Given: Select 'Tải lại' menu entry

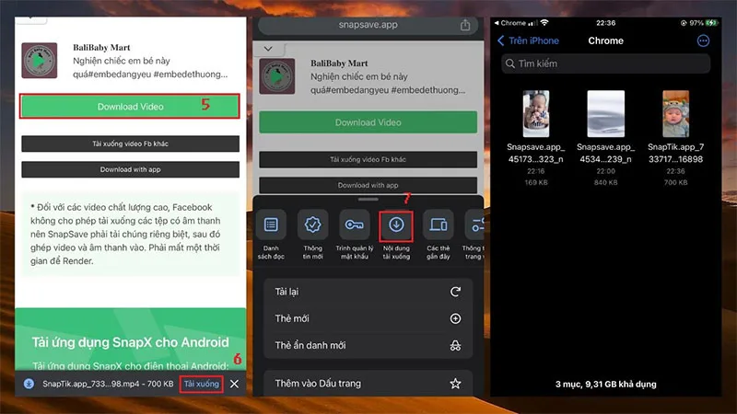Looking at the screenshot, I should click(368, 292).
